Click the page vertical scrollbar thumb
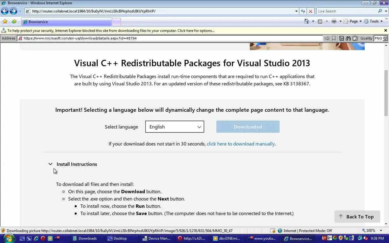Viewport: 389px width, 243px height. (x=386, y=93)
